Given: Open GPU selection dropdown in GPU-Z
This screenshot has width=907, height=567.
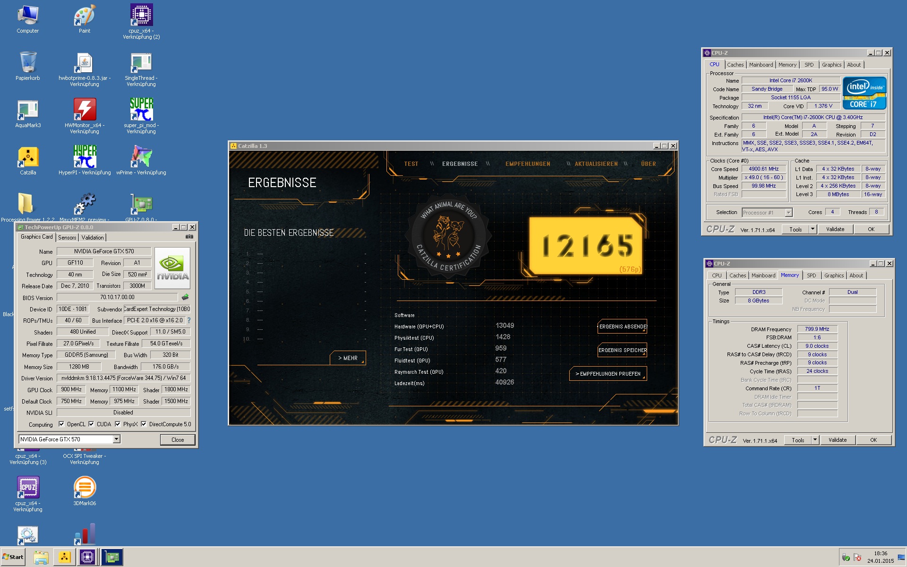Looking at the screenshot, I should pos(116,439).
